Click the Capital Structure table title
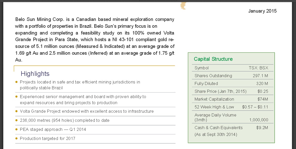The height and width of the screenshot is (149, 296). pos(213,59)
